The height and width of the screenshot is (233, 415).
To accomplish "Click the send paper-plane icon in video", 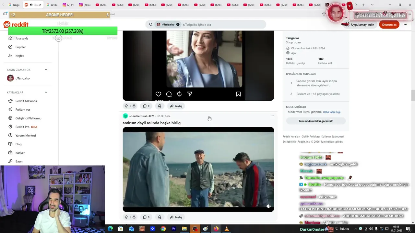I will coord(190,94).
